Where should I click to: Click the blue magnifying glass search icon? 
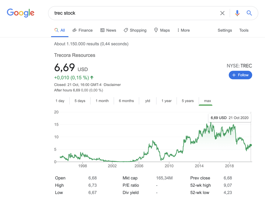click(x=249, y=13)
